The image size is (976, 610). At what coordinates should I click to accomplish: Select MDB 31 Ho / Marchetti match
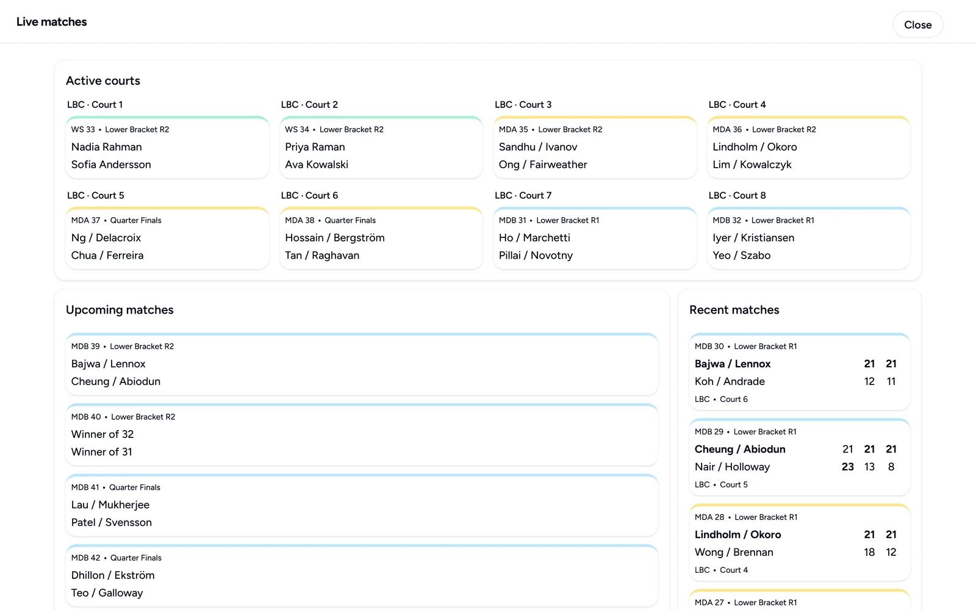(595, 238)
